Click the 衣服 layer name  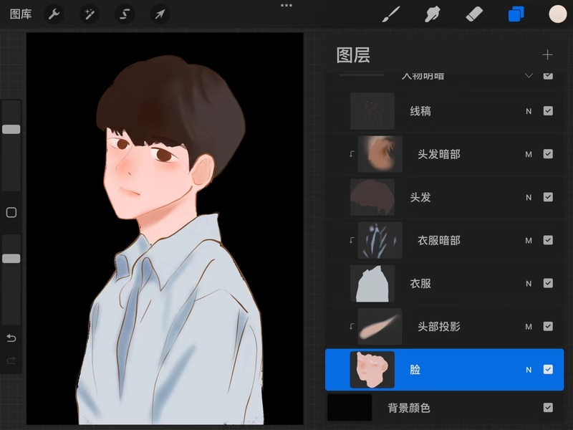click(420, 283)
